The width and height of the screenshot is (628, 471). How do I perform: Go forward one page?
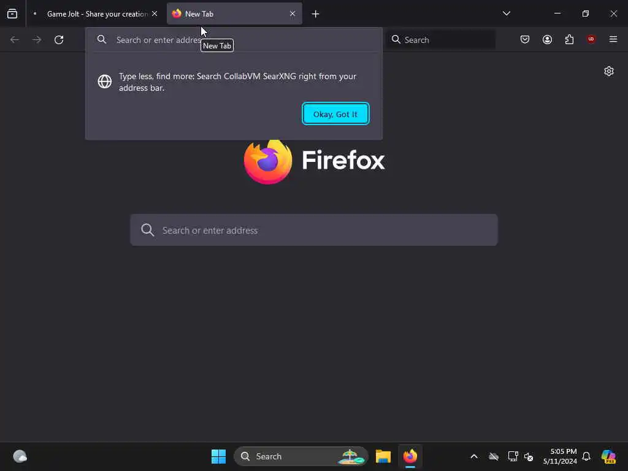click(37, 40)
